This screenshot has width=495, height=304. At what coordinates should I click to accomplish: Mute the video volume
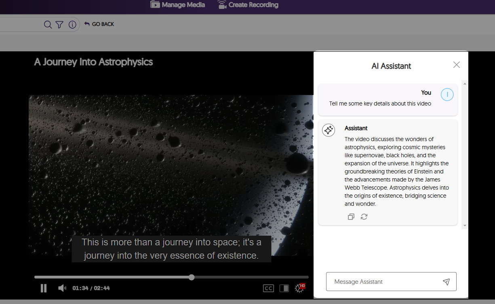click(x=62, y=288)
